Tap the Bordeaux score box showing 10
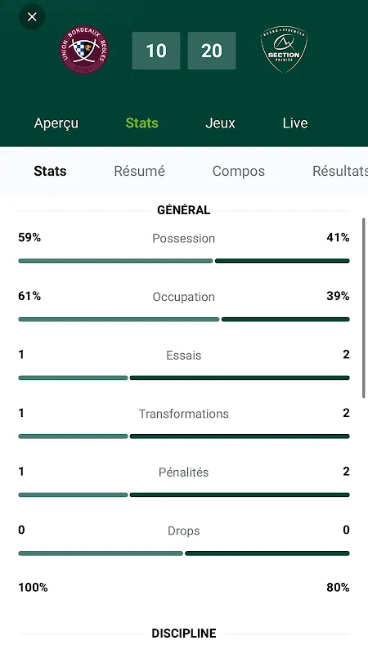Image resolution: width=368 pixels, height=654 pixels. click(156, 51)
